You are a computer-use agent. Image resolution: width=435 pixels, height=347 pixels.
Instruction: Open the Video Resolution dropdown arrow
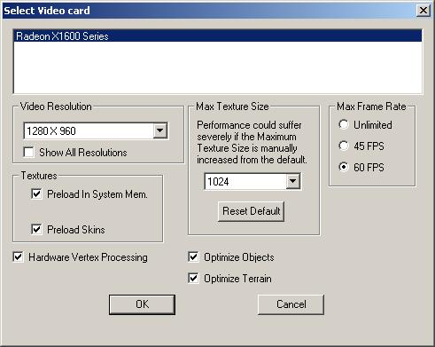(x=160, y=130)
